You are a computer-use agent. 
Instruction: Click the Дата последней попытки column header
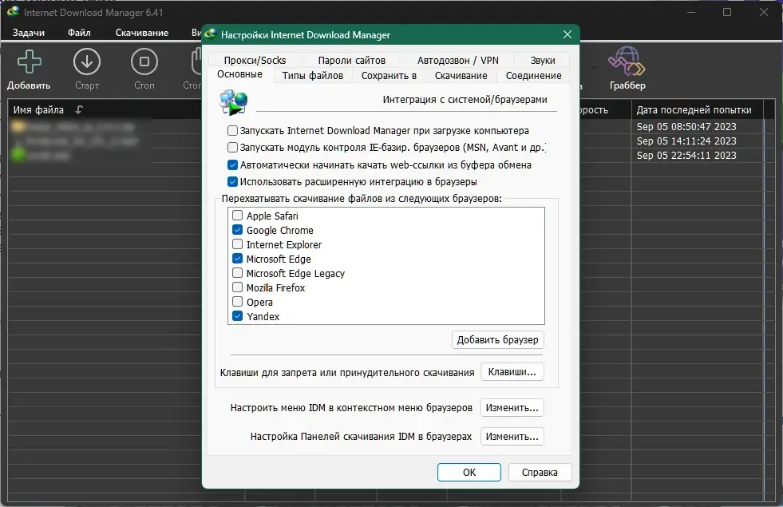pyautogui.click(x=694, y=110)
